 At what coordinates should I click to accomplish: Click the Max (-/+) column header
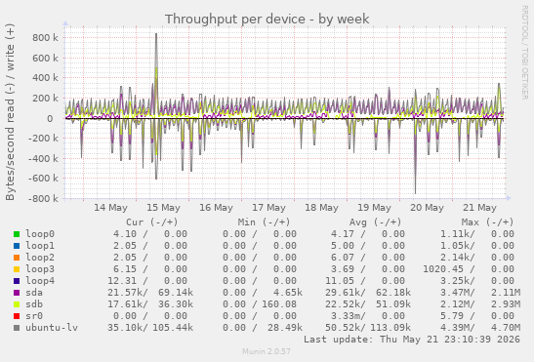(x=487, y=222)
